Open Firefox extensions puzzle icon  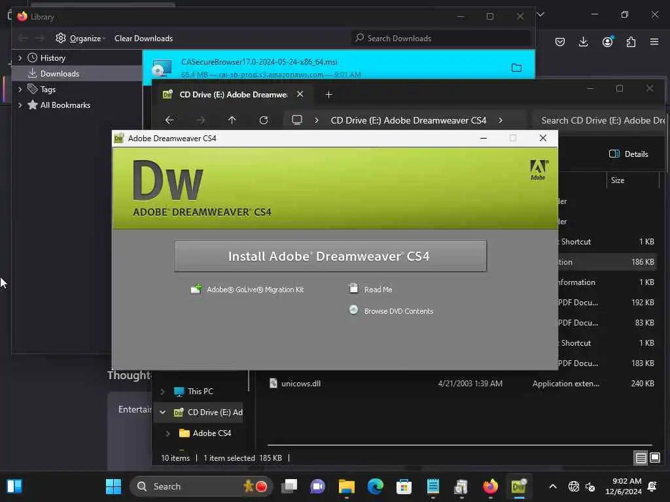pyautogui.click(x=631, y=42)
